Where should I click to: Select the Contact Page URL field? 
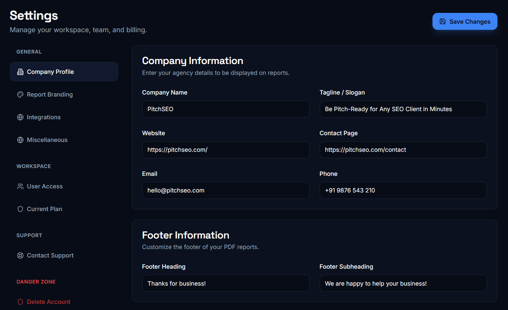403,150
